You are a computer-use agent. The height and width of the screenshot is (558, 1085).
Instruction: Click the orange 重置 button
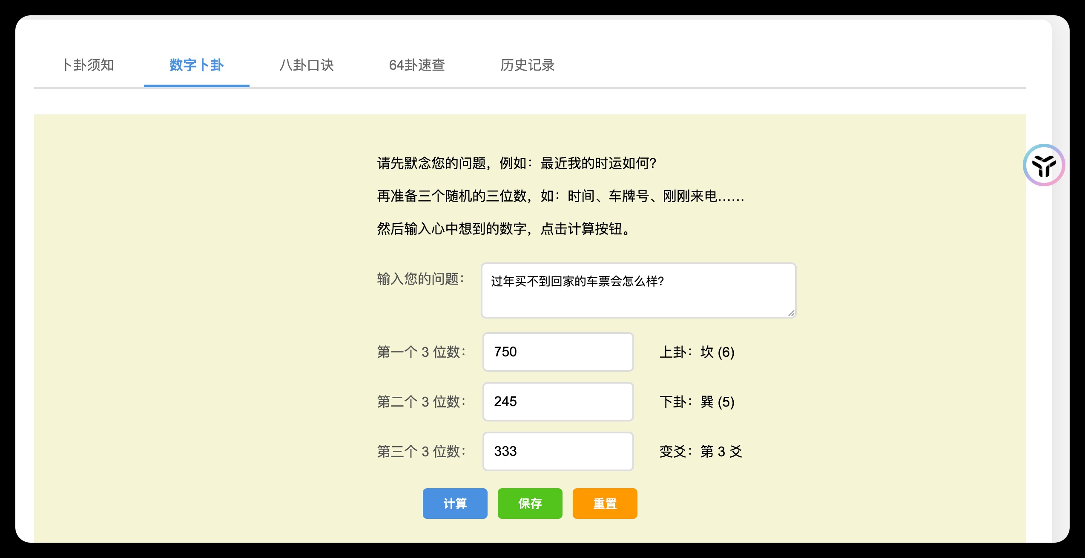(605, 504)
